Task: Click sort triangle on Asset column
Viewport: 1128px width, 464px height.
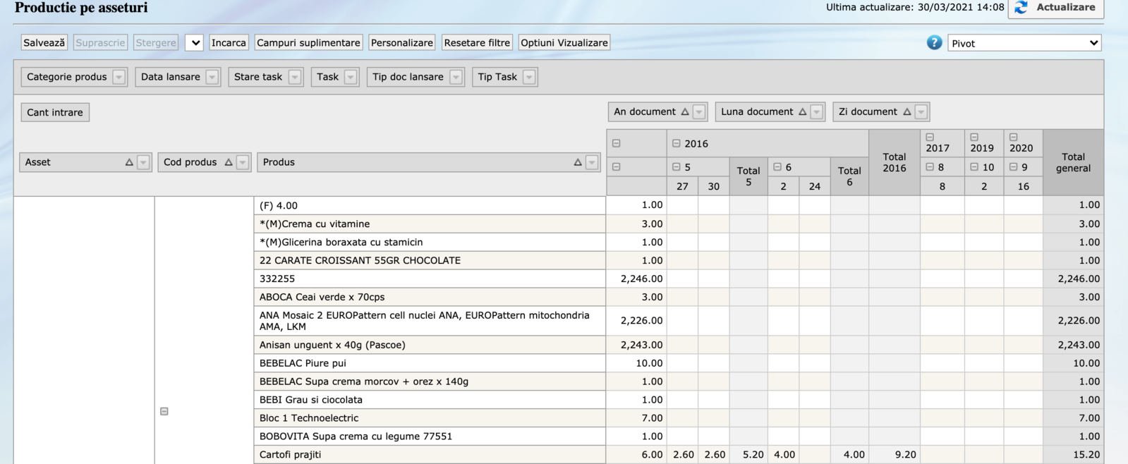Action: coord(129,162)
